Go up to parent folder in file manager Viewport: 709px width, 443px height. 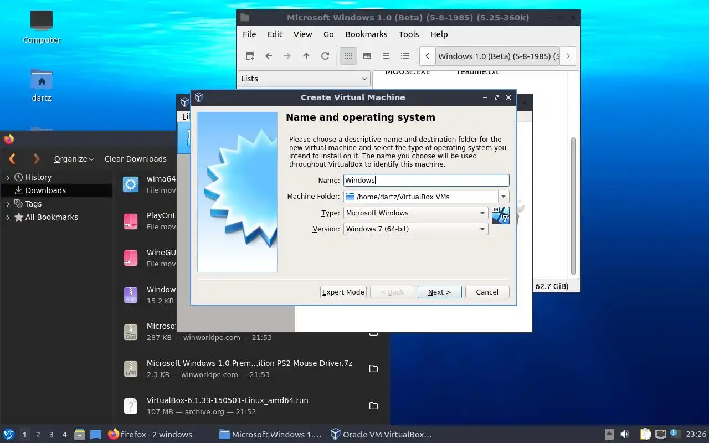(306, 56)
